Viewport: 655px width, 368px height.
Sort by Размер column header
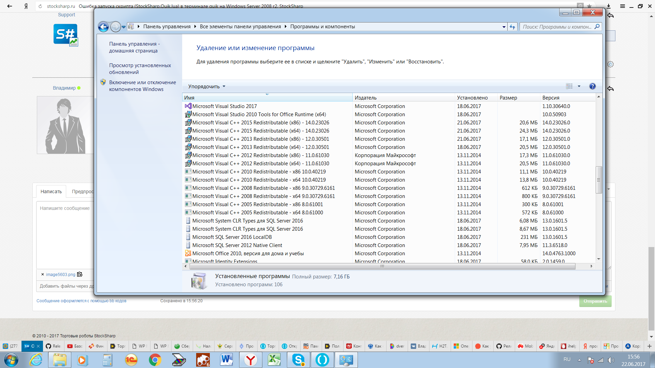pyautogui.click(x=519, y=98)
